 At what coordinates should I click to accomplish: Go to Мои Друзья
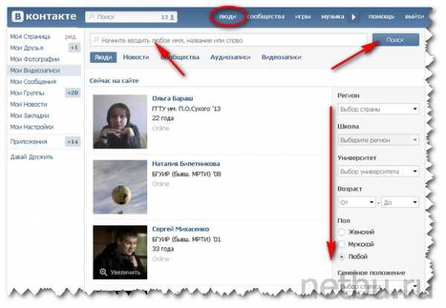(x=27, y=47)
